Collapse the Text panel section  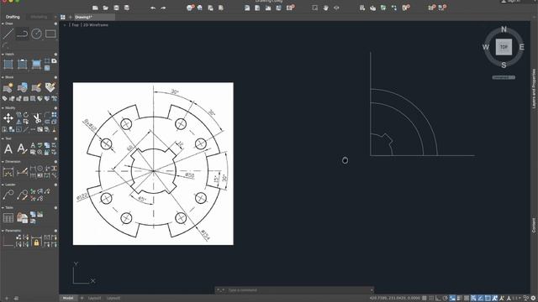pyautogui.click(x=3, y=138)
